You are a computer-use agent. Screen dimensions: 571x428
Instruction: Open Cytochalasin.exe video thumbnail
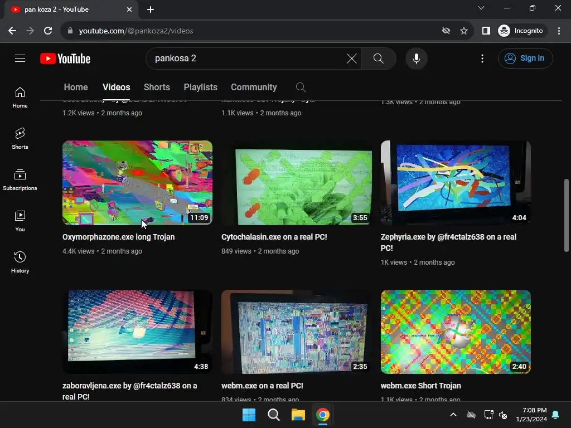[x=297, y=183]
